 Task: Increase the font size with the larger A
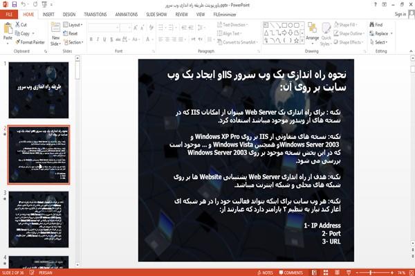coord(136,27)
